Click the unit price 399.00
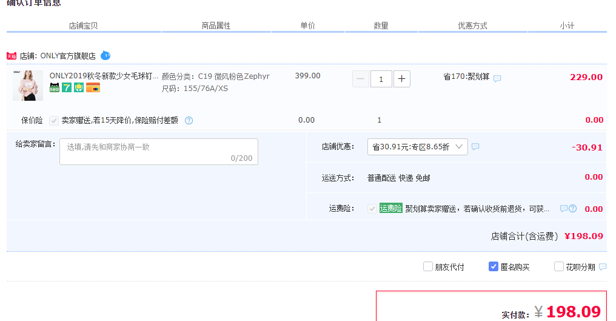The width and height of the screenshot is (616, 321). [307, 75]
